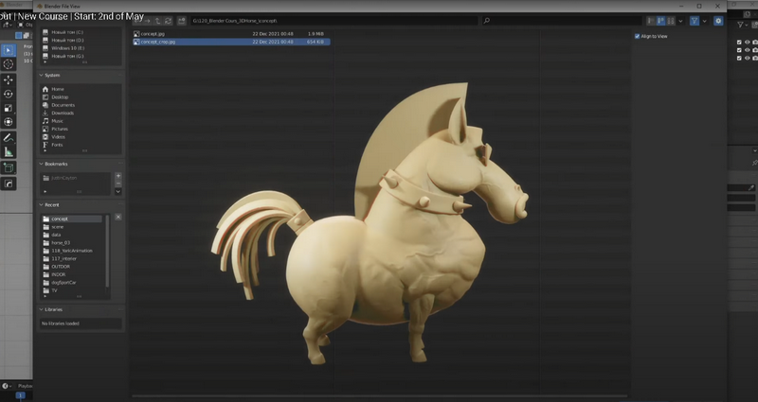This screenshot has width=758, height=402.
Task: Open bookmarks specials dropdown chevron
Action: [x=117, y=192]
